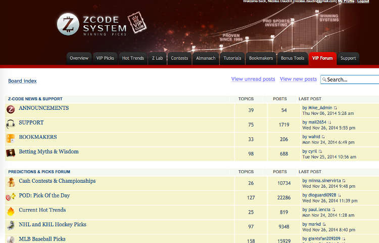
Task: Open POD: Pick Of the Day forum
Action: [44, 195]
